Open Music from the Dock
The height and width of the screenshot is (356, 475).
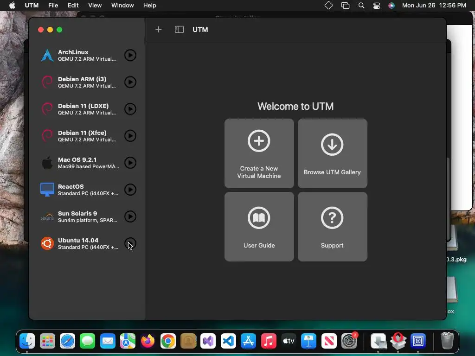(269, 341)
